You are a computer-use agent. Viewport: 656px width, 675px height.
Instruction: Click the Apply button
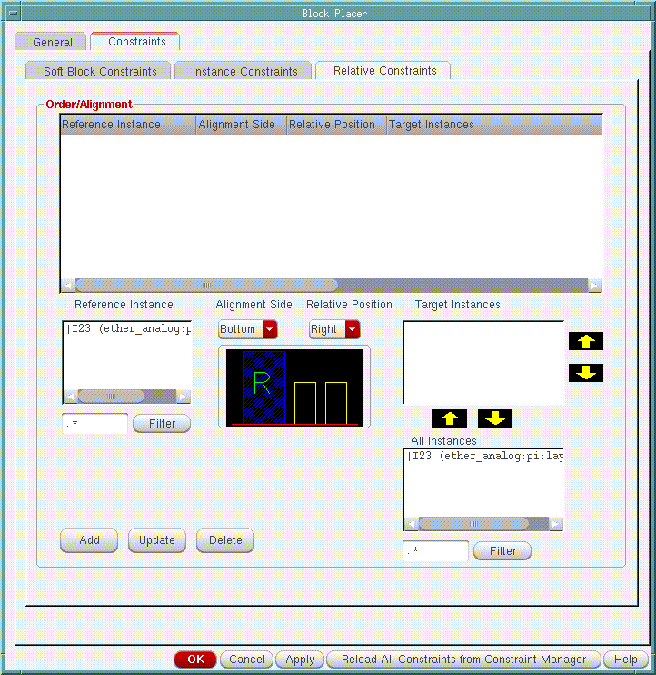pos(300,659)
